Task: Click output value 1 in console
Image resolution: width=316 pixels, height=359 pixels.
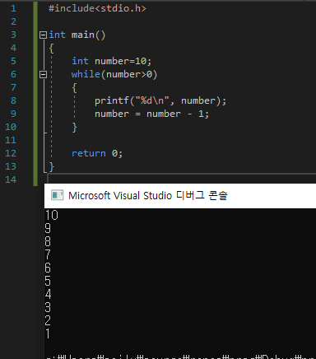Action: tap(48, 333)
